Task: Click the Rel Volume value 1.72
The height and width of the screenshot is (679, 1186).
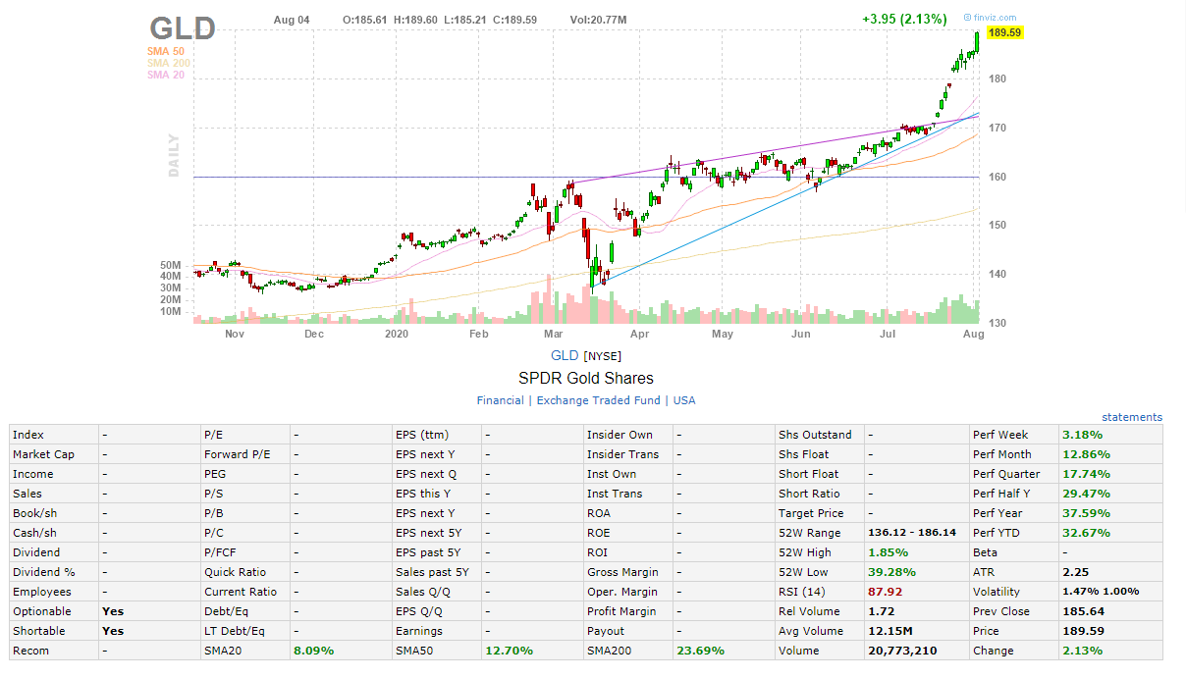Action: (x=881, y=611)
